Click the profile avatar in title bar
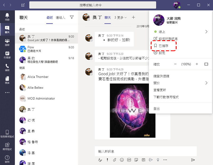The width and height of the screenshot is (213, 165). [177, 5]
